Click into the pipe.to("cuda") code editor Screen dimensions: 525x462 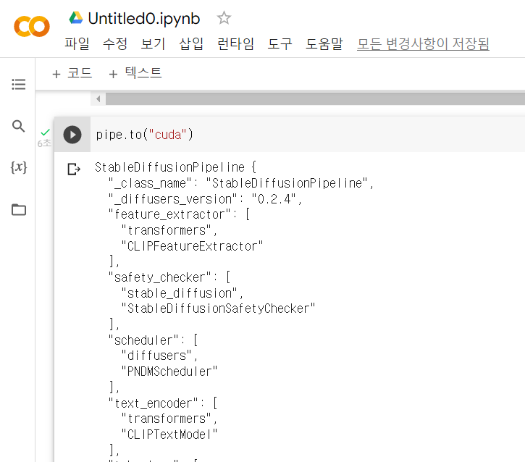point(307,135)
